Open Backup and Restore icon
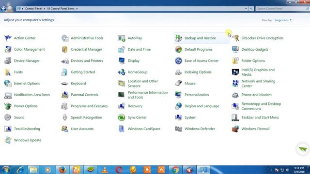The height and width of the screenshot is (174, 310). pyautogui.click(x=178, y=38)
